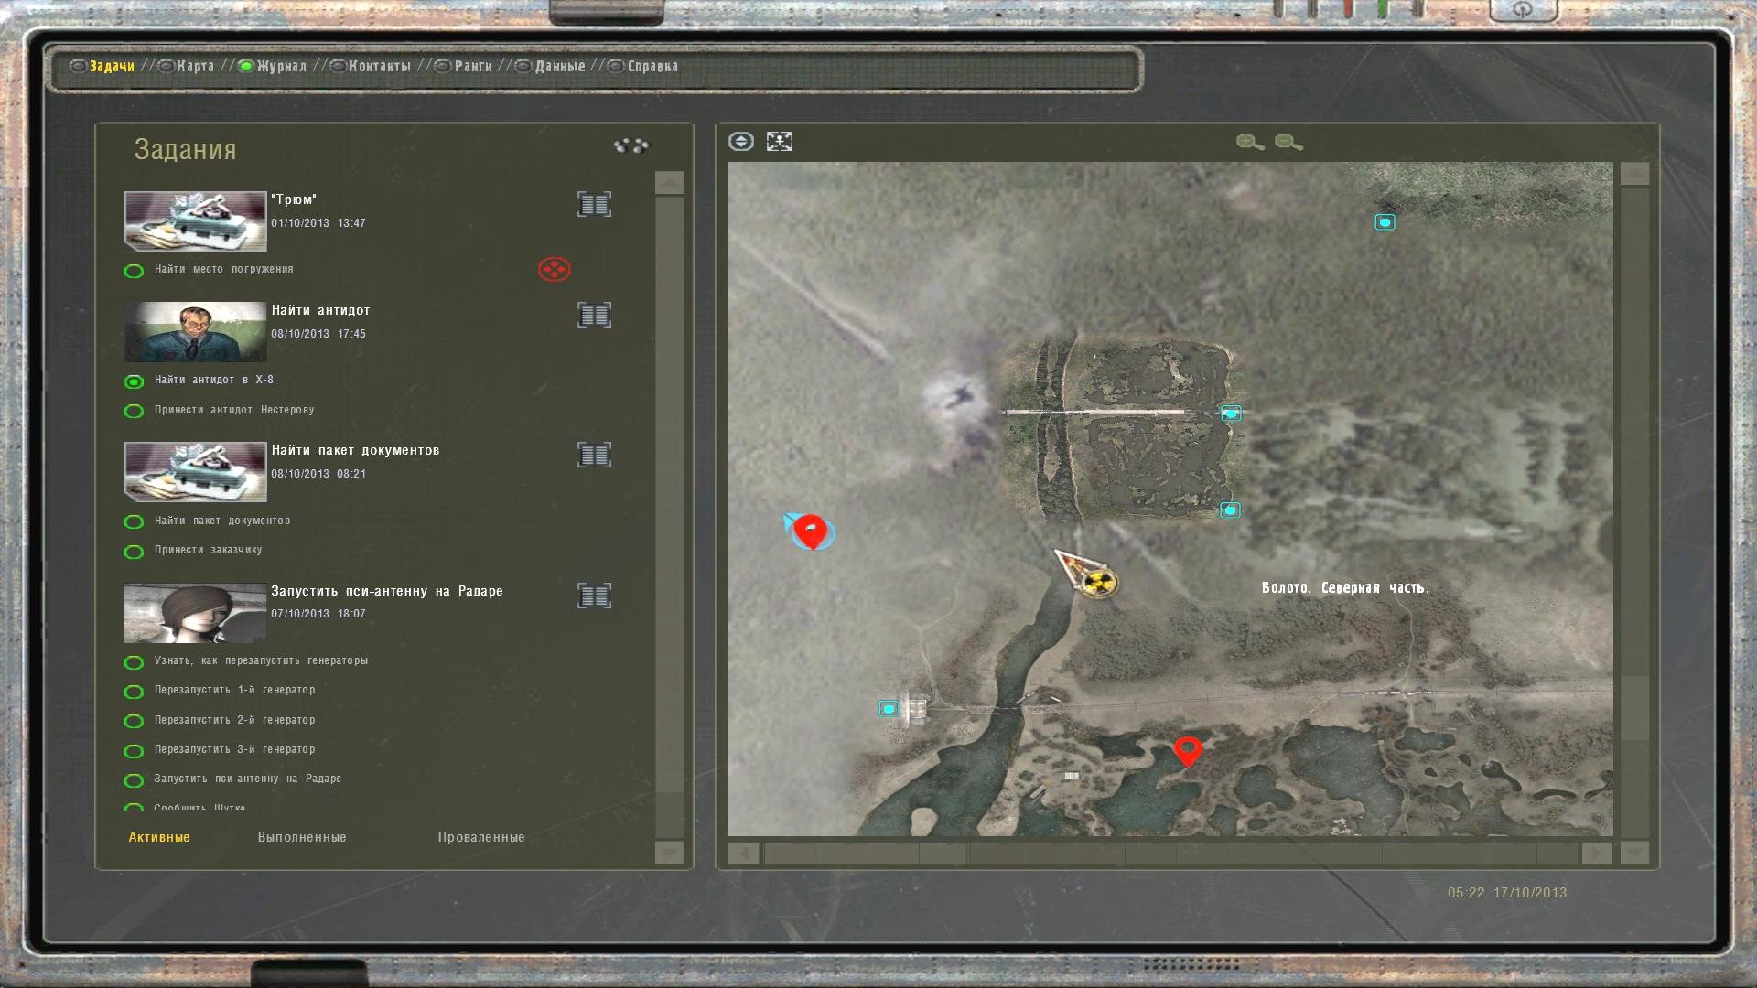The width and height of the screenshot is (1757, 988).
Task: Show "Выполненные" completed tasks
Action: click(x=302, y=837)
